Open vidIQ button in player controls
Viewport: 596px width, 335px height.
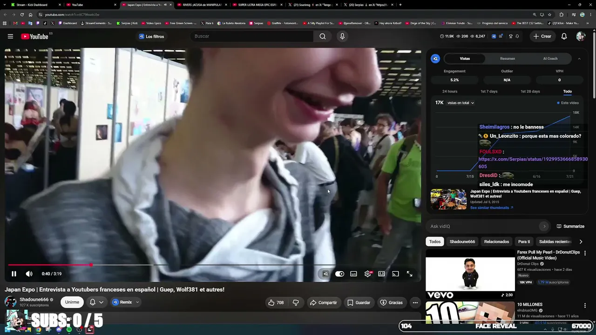(x=325, y=274)
